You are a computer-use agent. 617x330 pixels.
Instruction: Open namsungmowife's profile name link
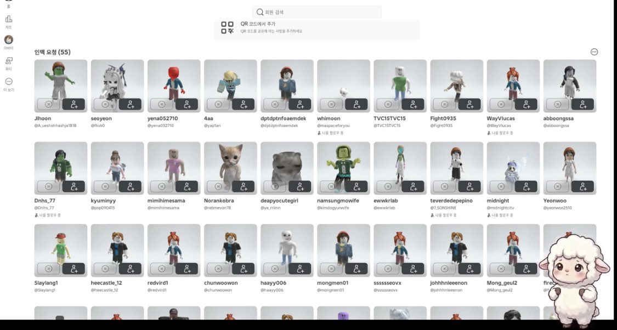[x=338, y=201]
